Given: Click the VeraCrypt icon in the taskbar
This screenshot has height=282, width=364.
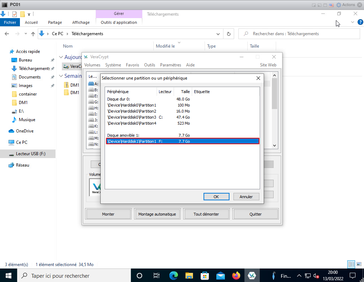Looking at the screenshot, I should (252, 276).
